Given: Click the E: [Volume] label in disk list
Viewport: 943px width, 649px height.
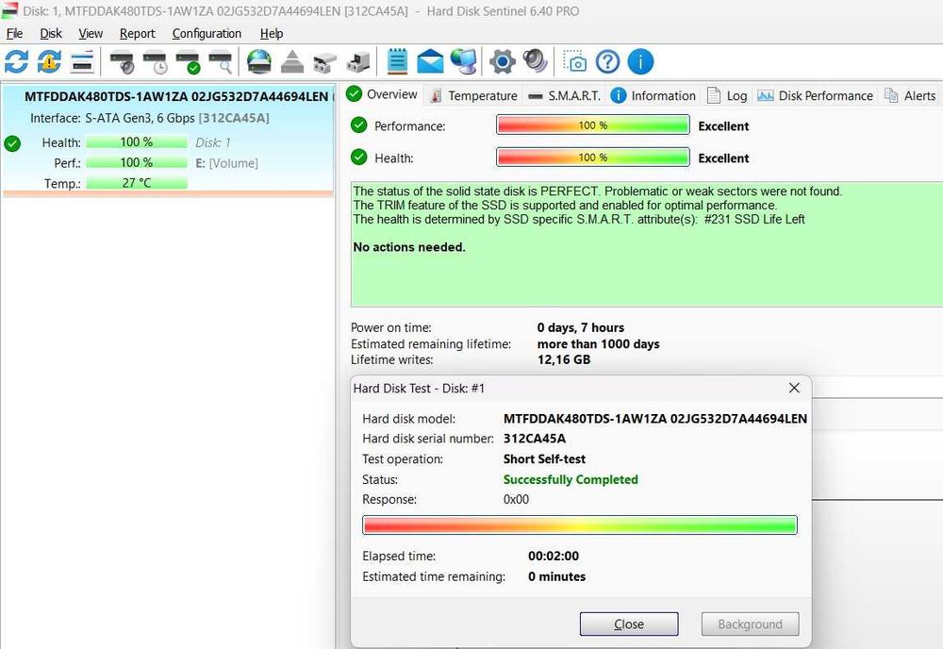Looking at the screenshot, I should (226, 163).
